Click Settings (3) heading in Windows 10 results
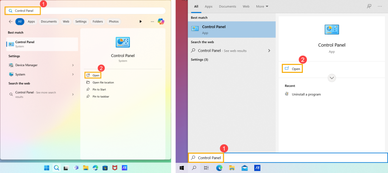This screenshot has height=173, width=388. click(x=199, y=59)
